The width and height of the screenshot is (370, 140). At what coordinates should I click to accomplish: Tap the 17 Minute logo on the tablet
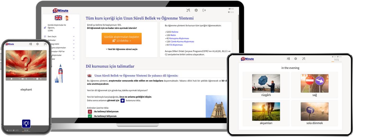(x=247, y=59)
